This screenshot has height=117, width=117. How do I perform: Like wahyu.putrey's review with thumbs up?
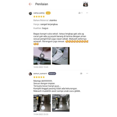click(79, 13)
